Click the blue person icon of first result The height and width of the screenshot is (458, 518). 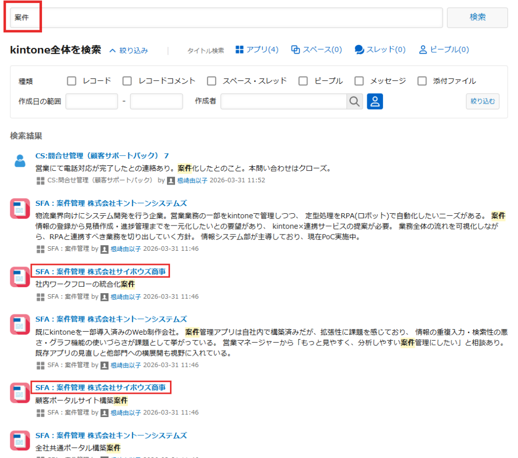point(20,161)
